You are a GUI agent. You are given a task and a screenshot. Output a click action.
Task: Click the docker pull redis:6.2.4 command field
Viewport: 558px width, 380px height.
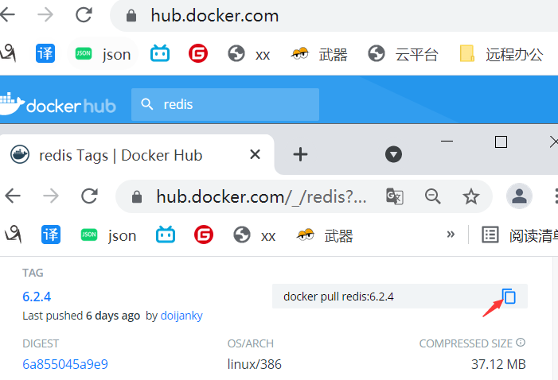pos(400,296)
